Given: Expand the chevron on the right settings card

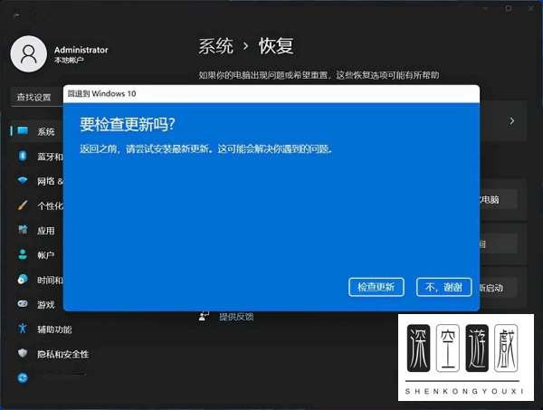Looking at the screenshot, I should click(x=512, y=121).
